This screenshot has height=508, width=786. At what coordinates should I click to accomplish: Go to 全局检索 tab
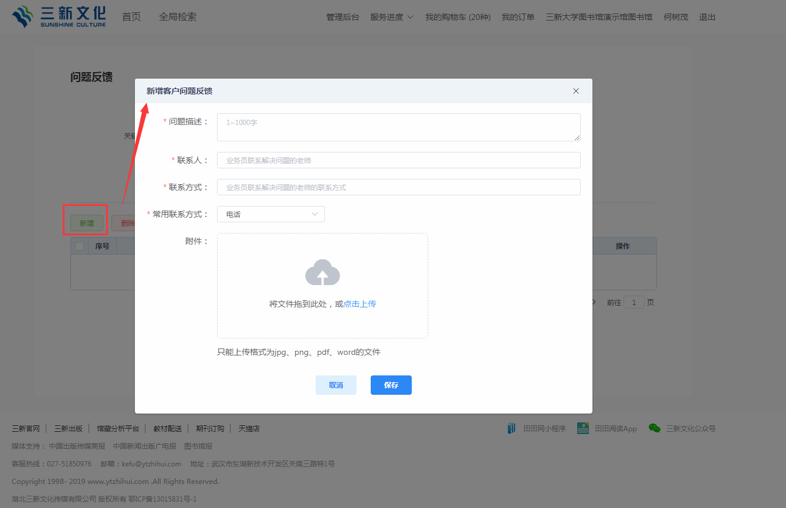[178, 17]
